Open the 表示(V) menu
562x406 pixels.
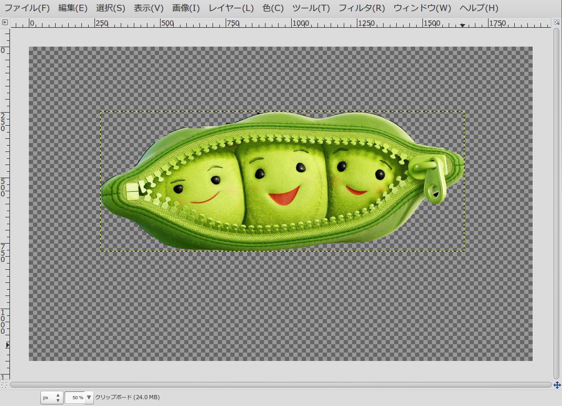tap(149, 8)
